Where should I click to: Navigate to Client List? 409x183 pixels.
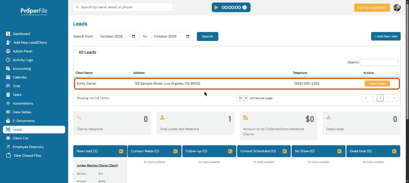tap(21, 138)
